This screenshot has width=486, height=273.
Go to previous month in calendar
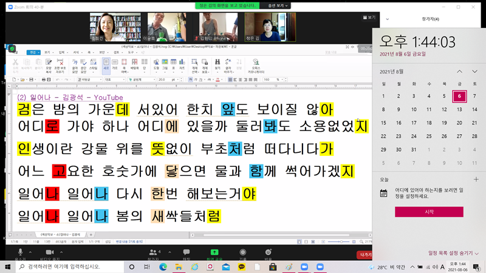coord(459,72)
